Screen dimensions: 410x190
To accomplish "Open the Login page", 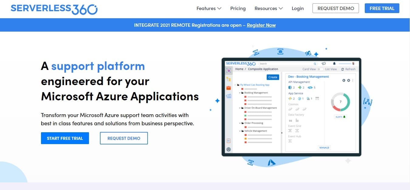I will tap(298, 9).
